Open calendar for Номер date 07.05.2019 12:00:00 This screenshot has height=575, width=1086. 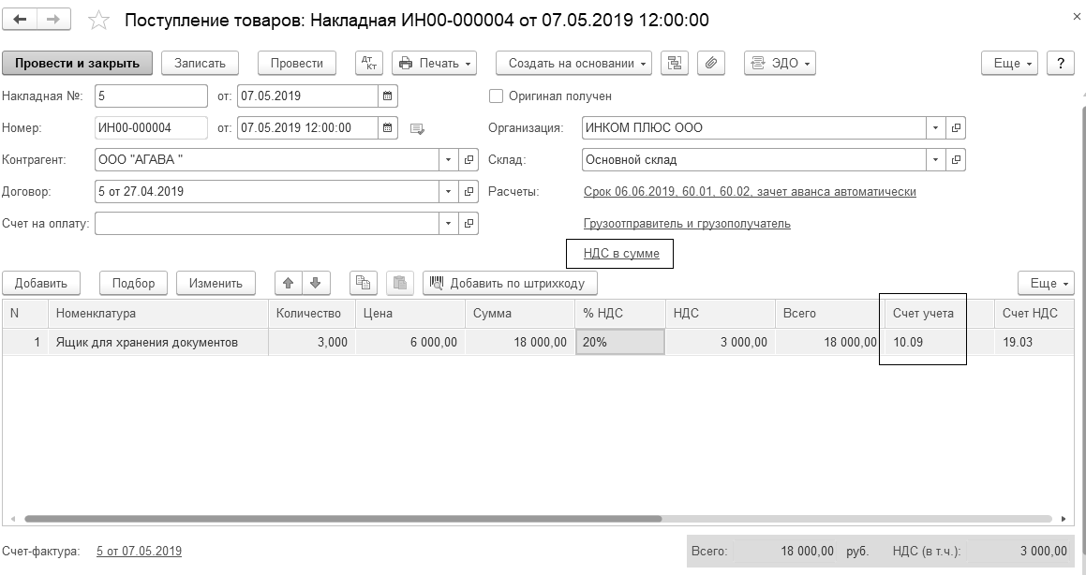(388, 128)
